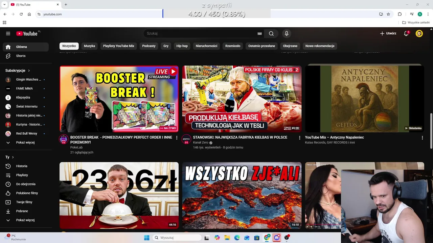Click the Utwórz create button

tap(388, 33)
